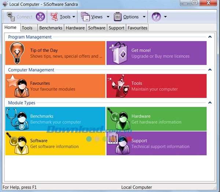Image resolution: width=220 pixels, height=192 pixels.
Task: Close the Sandra window
Action: (208, 3)
